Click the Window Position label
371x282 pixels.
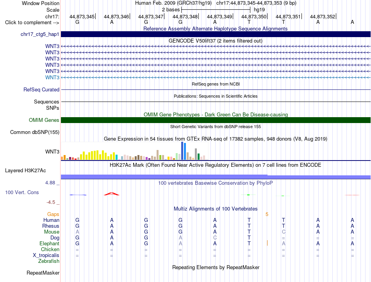pyautogui.click(x=41, y=3)
